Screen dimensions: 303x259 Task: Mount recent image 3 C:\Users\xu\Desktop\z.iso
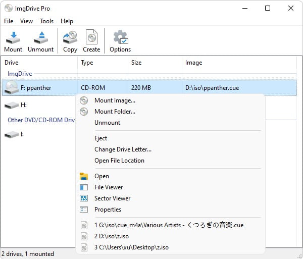tap(170, 247)
